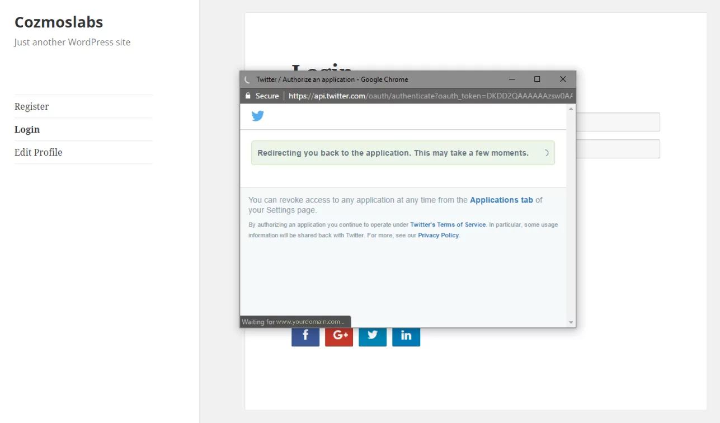
Task: Click the Secure padlock icon
Action: tap(248, 96)
